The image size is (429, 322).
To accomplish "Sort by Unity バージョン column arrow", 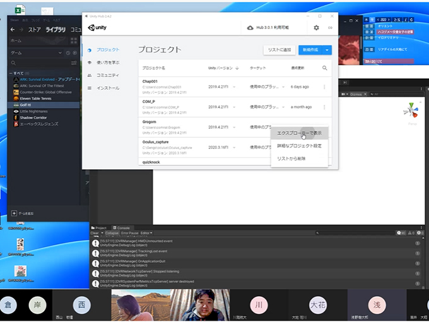I will 237,68.
